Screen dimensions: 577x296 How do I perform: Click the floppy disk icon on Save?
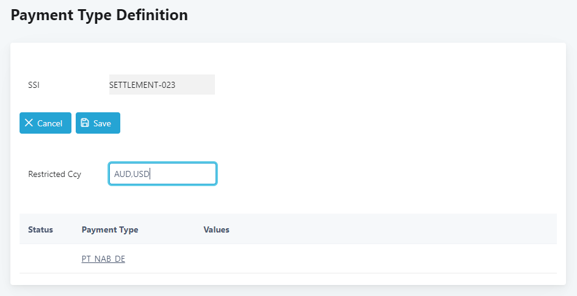click(85, 123)
